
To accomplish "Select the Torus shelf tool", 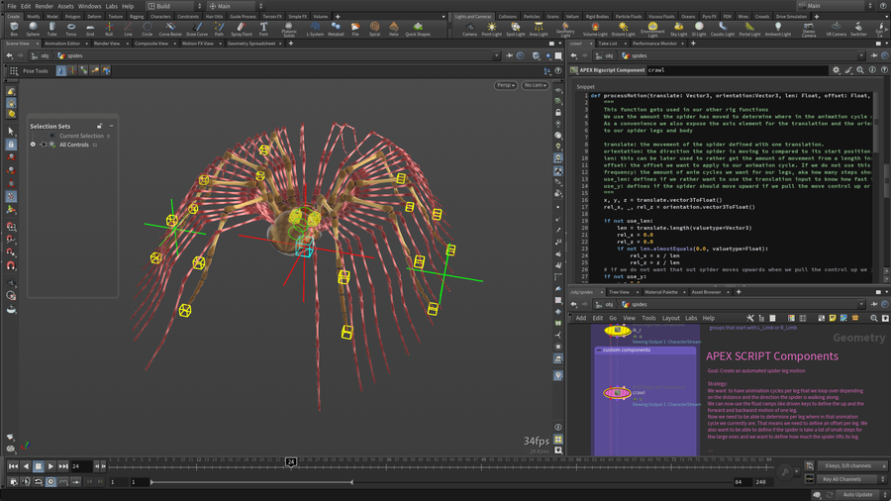I will pos(71,29).
